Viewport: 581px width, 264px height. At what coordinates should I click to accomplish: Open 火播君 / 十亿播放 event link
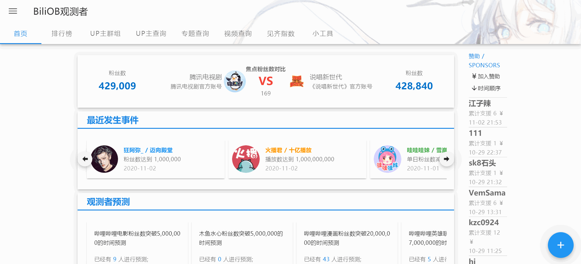(288, 150)
